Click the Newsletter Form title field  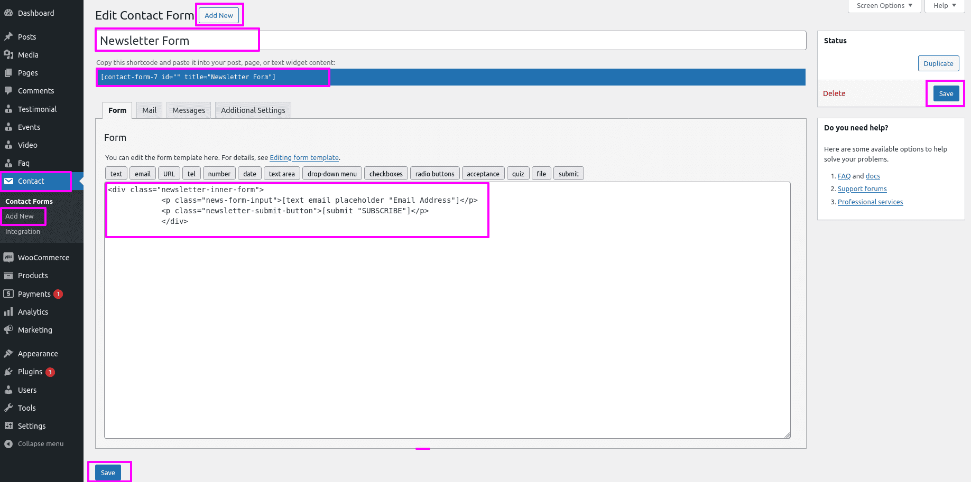451,41
